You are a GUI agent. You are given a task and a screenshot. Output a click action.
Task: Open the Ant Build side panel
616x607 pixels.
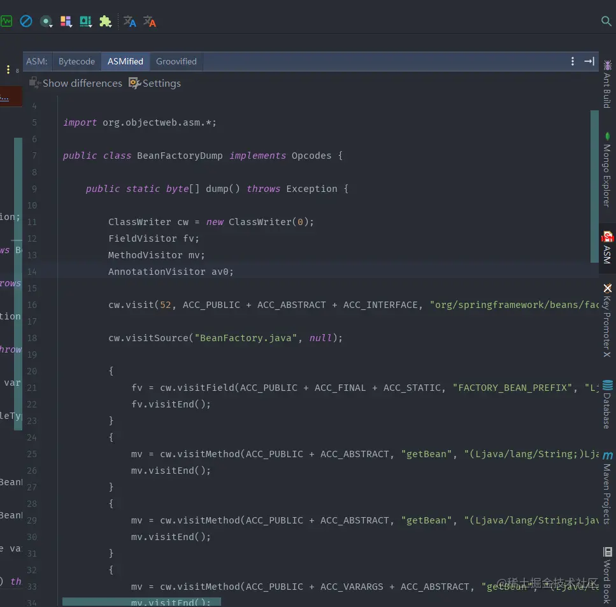tap(607, 84)
